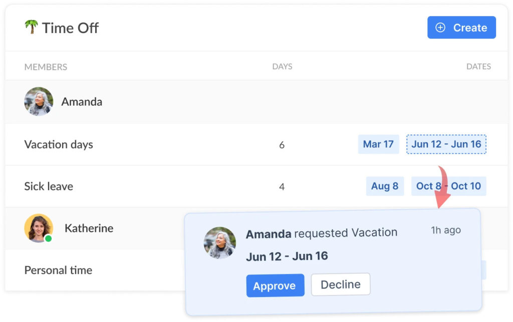513x322 pixels.
Task: Click the palm tree Time Off icon
Action: click(x=31, y=28)
